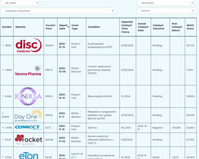Click the Website column header

tap(20, 27)
